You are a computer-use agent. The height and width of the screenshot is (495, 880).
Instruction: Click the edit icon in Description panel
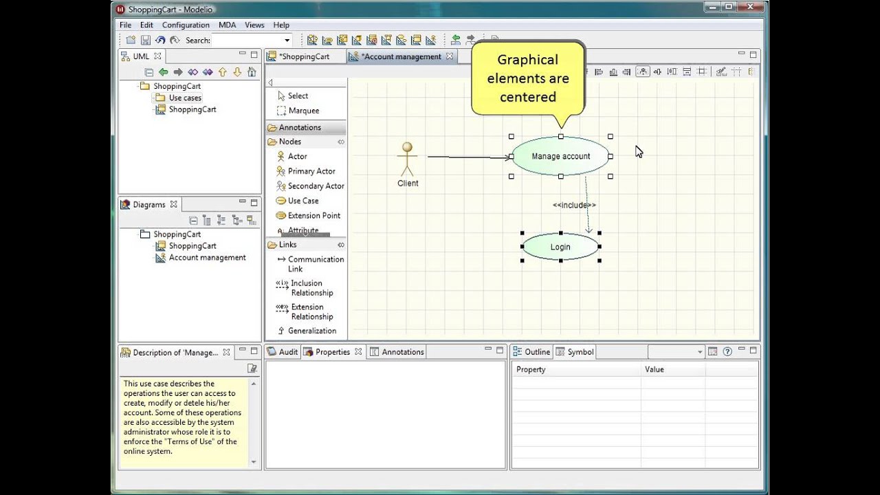click(x=252, y=368)
